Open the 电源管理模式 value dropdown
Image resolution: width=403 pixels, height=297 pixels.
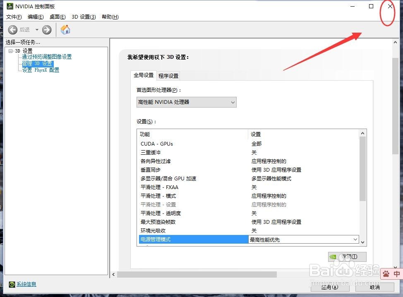pos(355,239)
